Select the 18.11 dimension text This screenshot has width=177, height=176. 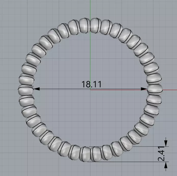click(91, 84)
